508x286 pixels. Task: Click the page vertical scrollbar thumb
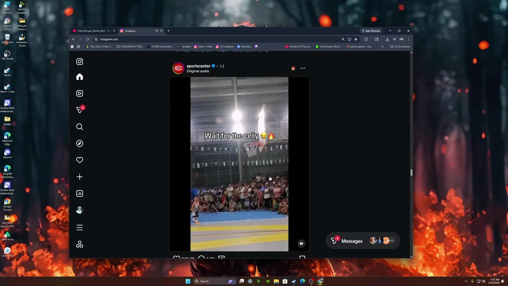[x=411, y=172]
